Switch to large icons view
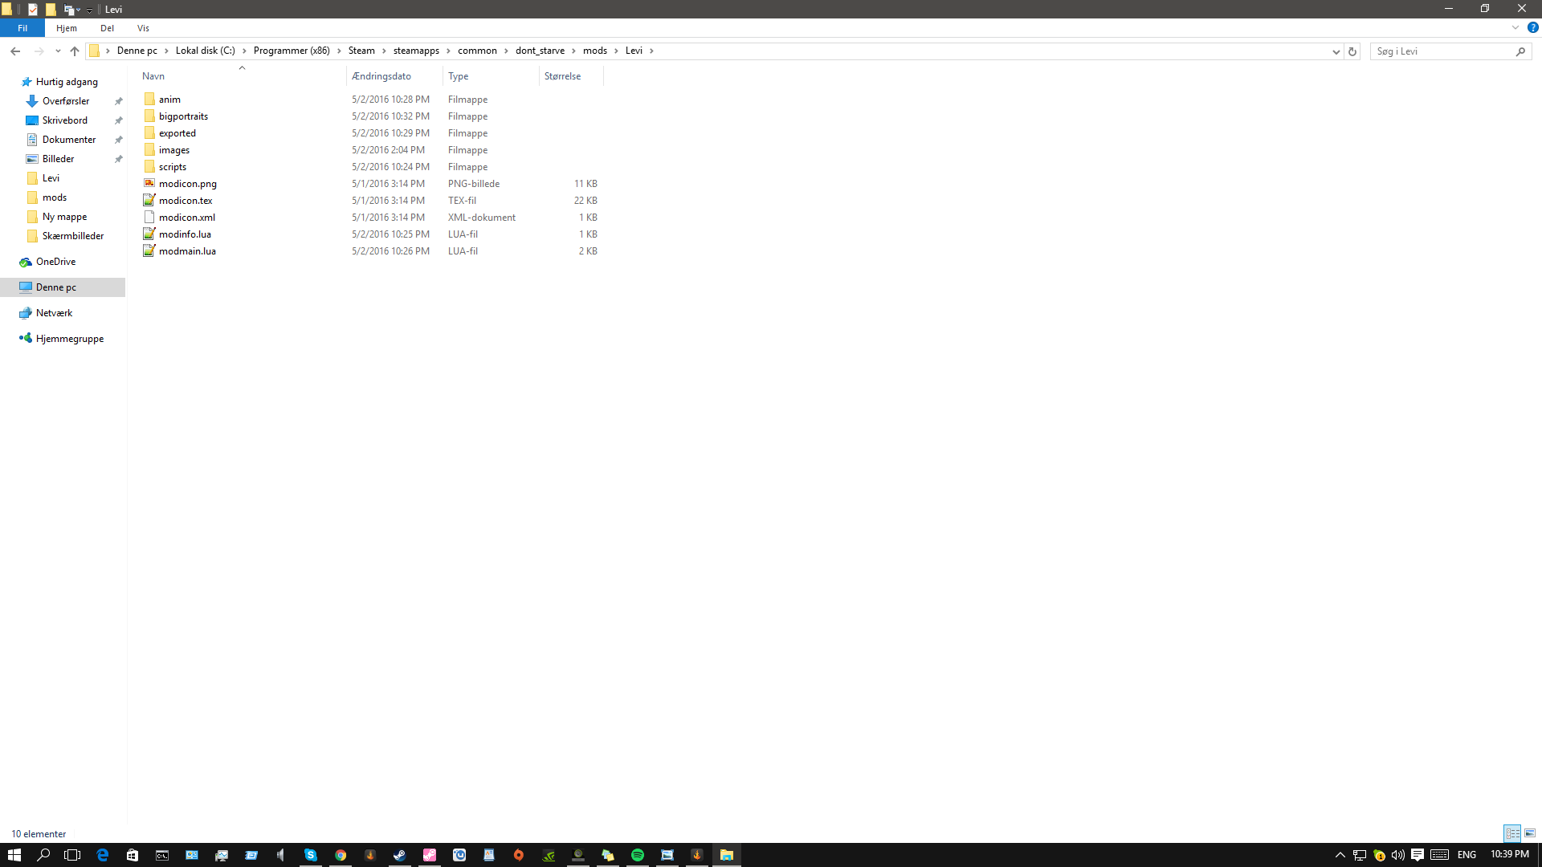This screenshot has width=1542, height=867. tap(1530, 833)
